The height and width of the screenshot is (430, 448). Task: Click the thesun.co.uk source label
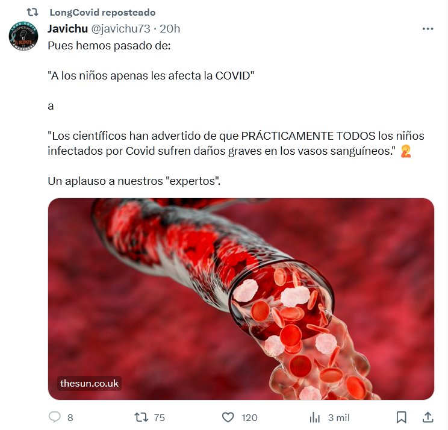(90, 383)
